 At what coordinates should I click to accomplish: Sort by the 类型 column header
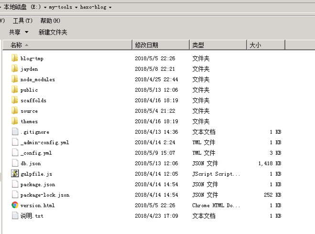(198, 45)
